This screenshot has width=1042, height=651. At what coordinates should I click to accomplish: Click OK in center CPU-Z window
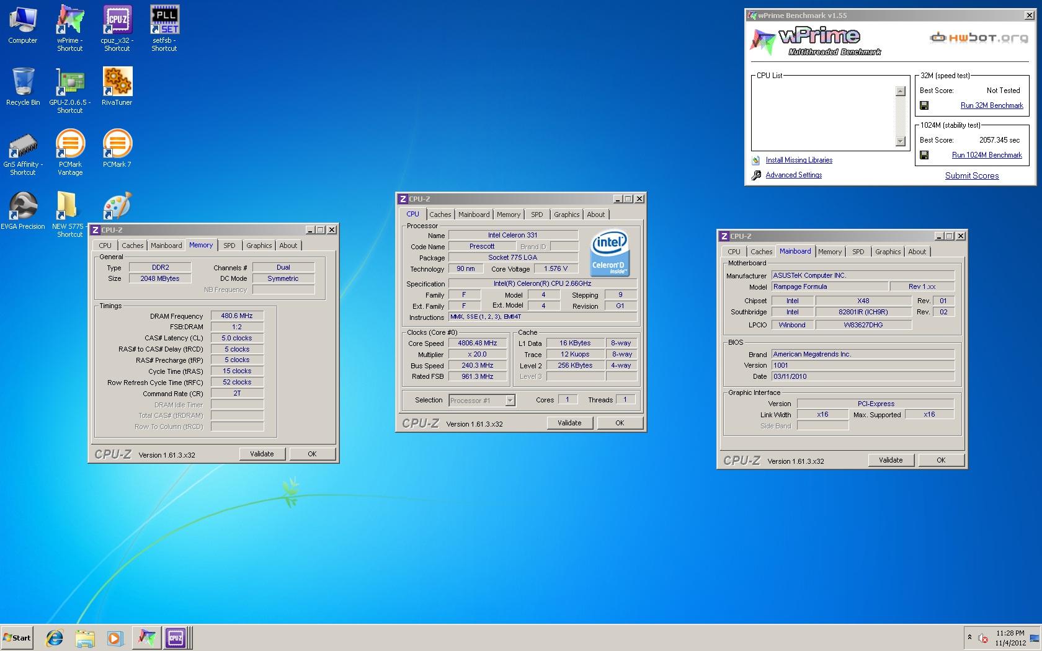click(x=620, y=423)
